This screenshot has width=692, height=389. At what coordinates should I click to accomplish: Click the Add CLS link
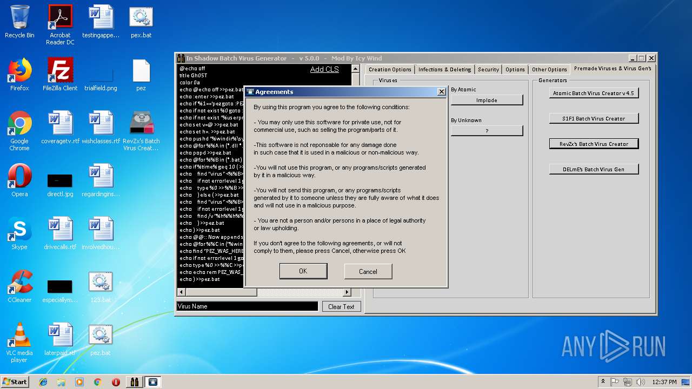coord(324,69)
